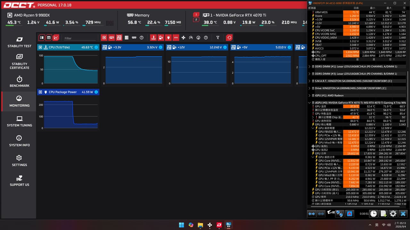Select the Vcore sensor row in HWiNFO
Viewport: 410px width, 230px height.
tap(357, 16)
